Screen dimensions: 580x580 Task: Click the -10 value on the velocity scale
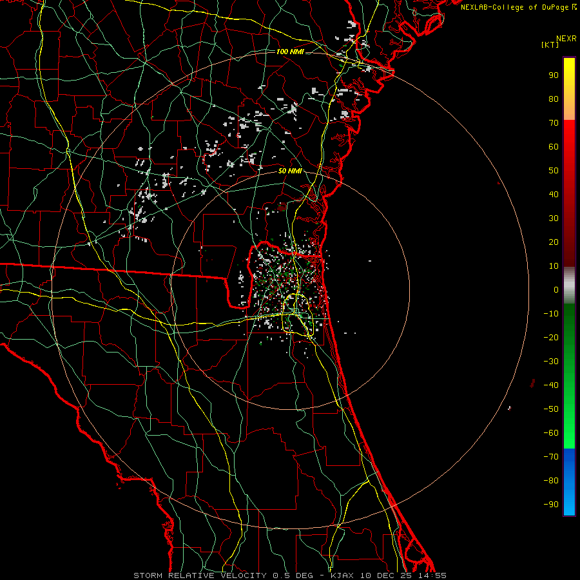tap(551, 314)
